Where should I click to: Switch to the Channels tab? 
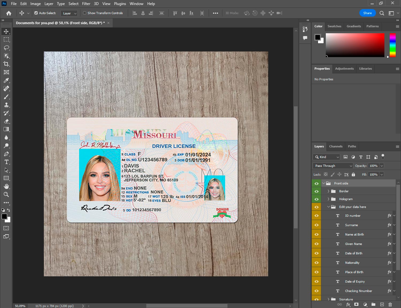336,146
